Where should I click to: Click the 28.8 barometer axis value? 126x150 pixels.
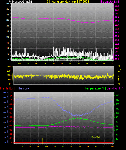point(117,59)
